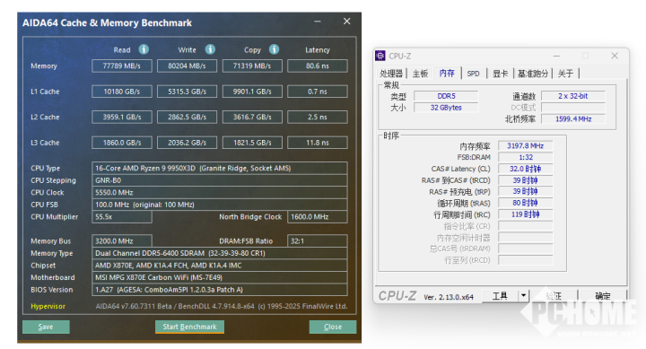Click L2 Cache Read value 3959.1 GB/s
This screenshot has height=349, width=646.
(x=121, y=117)
